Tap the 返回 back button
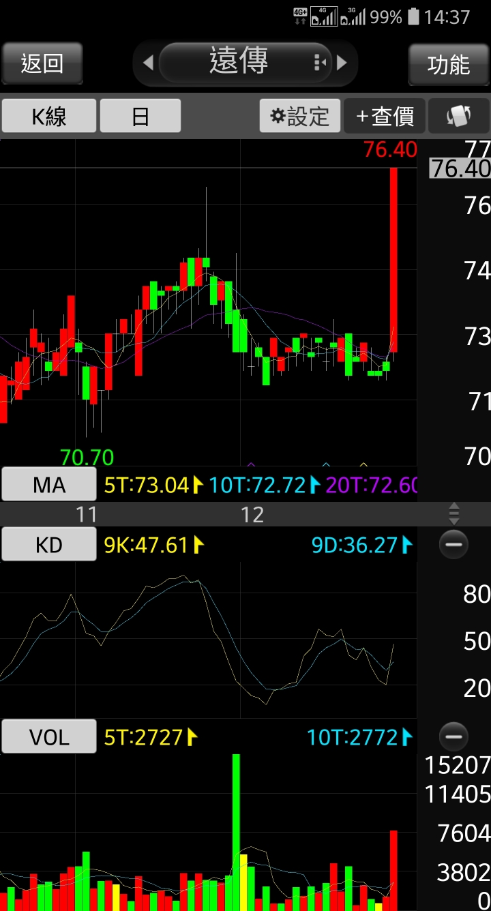This screenshot has height=911, width=491. coord(42,63)
